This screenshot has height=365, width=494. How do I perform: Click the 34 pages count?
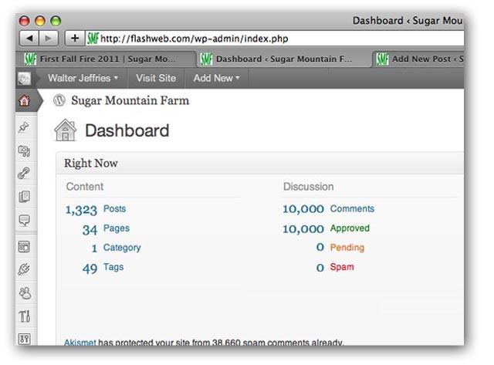90,230
